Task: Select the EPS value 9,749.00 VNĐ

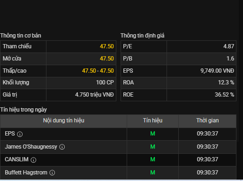Action: [x=217, y=71]
